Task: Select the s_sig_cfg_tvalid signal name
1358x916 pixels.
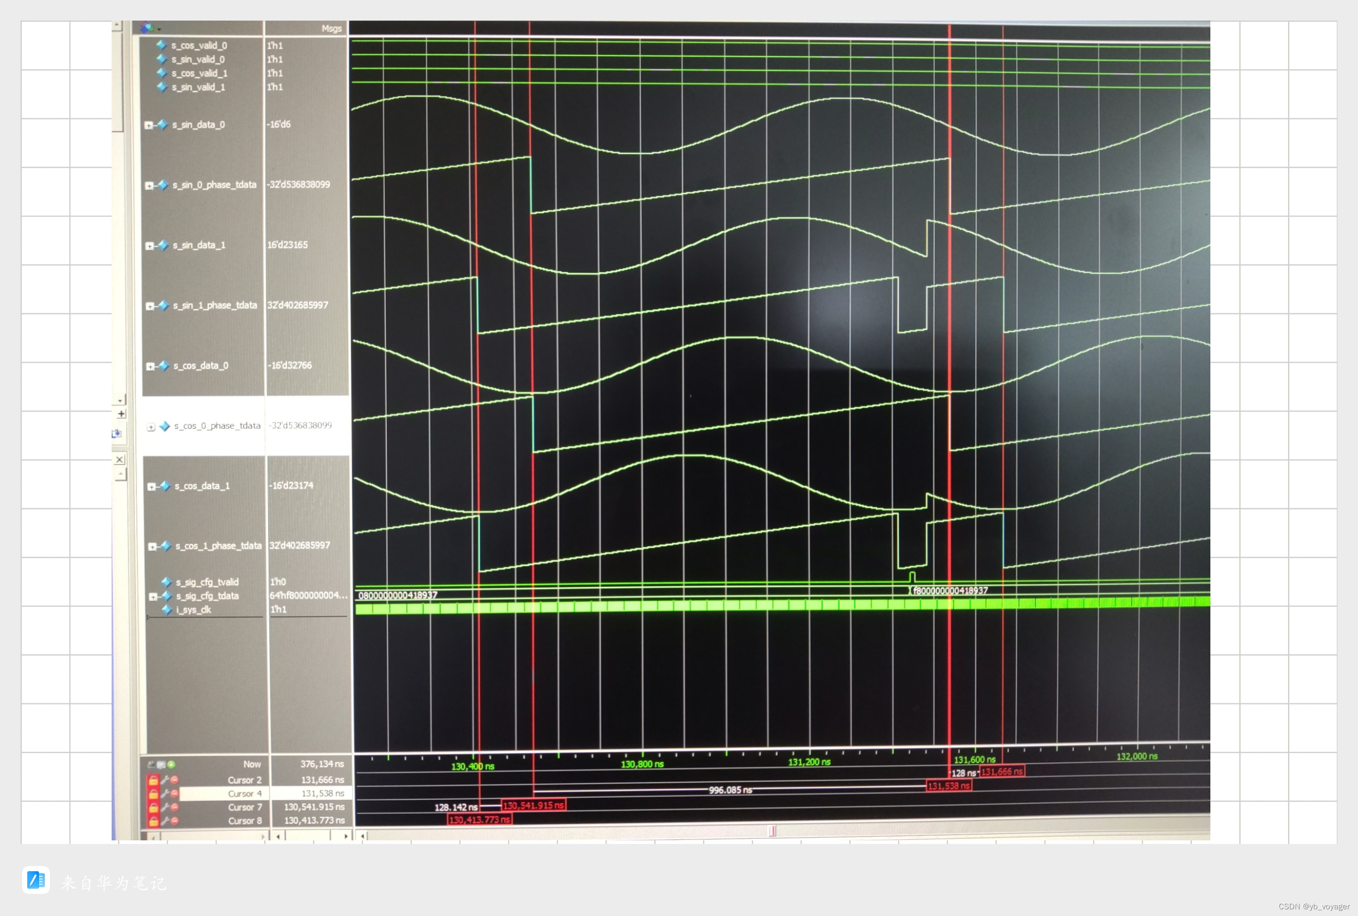Action: pyautogui.click(x=207, y=583)
